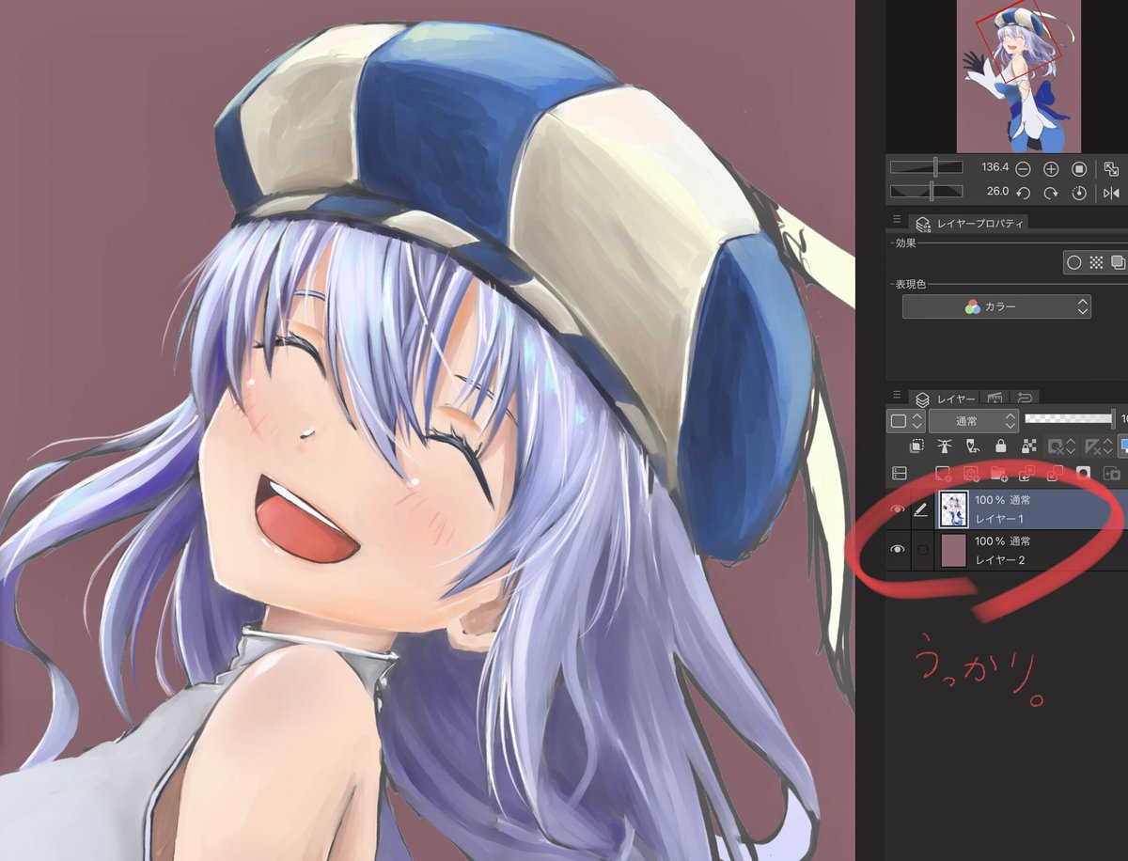Expand the ruler visibility range dropdown
The height and width of the screenshot is (861, 1128).
click(x=1097, y=447)
